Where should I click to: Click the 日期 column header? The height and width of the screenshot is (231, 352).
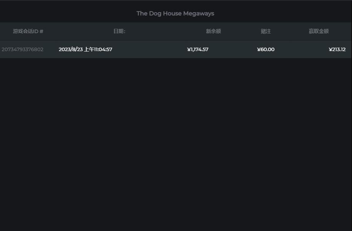119,31
